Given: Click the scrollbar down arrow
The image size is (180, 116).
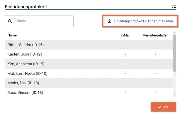Looking at the screenshot, I should [x=175, y=95].
